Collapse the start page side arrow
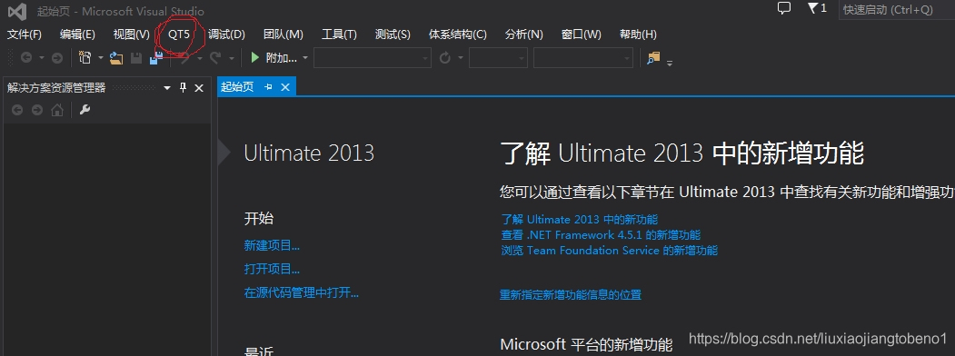 [224, 153]
